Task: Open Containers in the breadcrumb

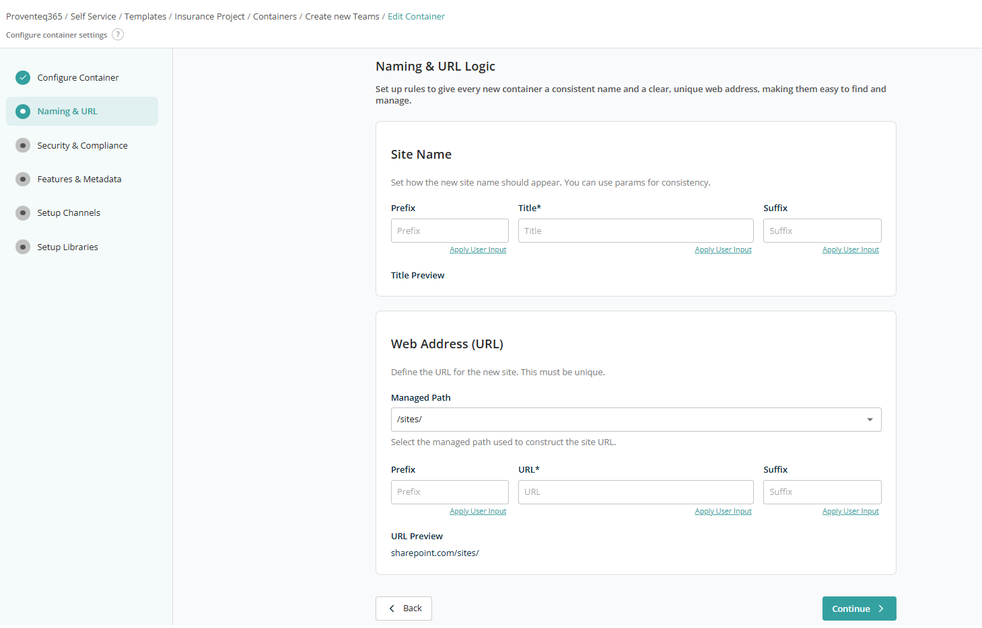Action: [275, 16]
